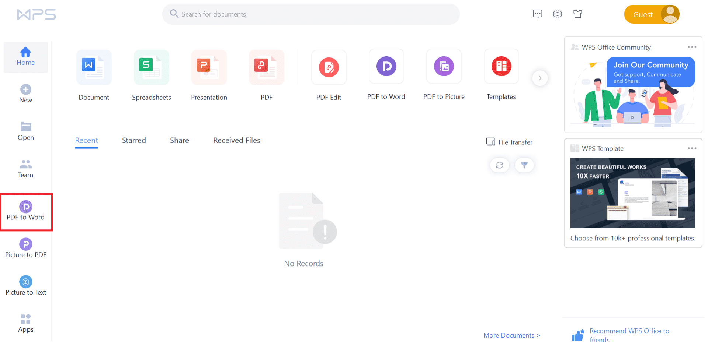Select Team in the sidebar
Image resolution: width=708 pixels, height=342 pixels.
pos(26,169)
